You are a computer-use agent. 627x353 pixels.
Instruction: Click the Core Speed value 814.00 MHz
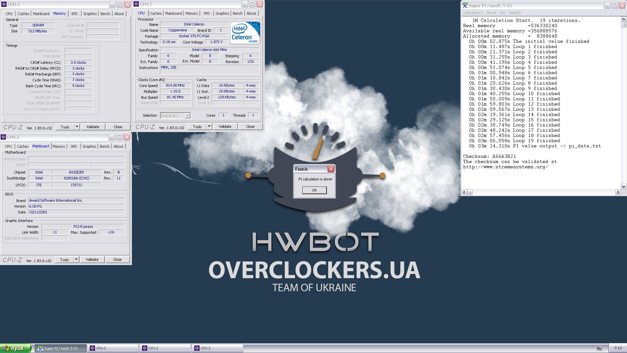pyautogui.click(x=175, y=85)
